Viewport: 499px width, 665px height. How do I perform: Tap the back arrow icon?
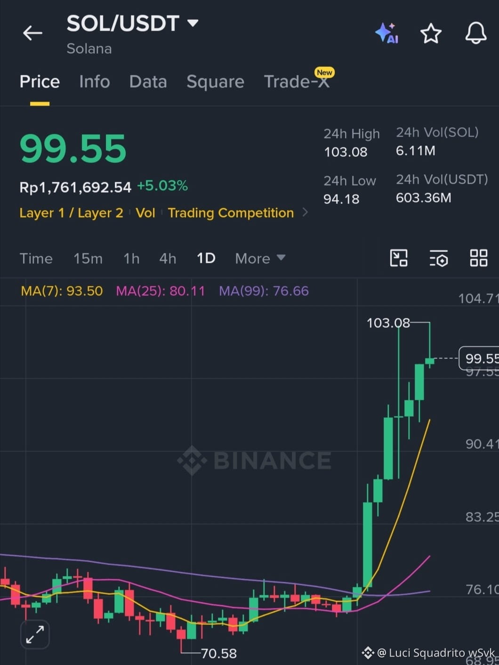(x=32, y=33)
